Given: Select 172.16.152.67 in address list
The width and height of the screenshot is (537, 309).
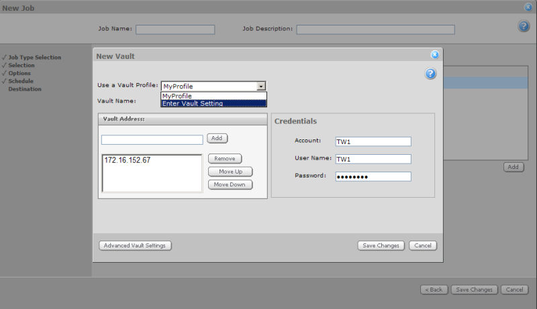Looking at the screenshot, I should (x=127, y=162).
